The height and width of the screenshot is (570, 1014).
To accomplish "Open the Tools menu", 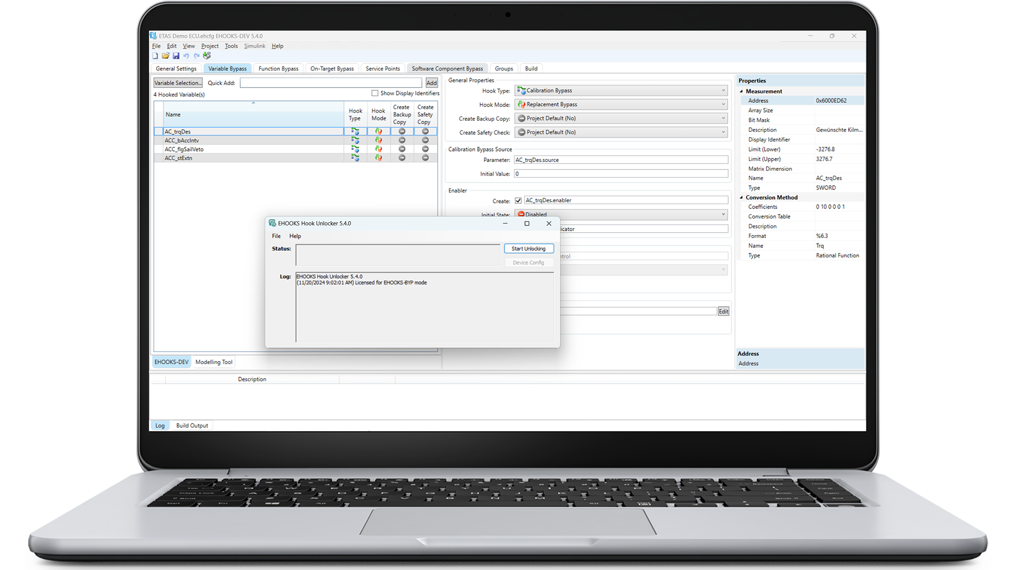I will pos(231,46).
